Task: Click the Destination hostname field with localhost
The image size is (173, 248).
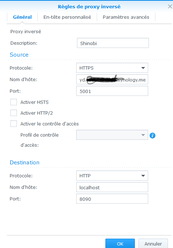Action: click(112, 187)
